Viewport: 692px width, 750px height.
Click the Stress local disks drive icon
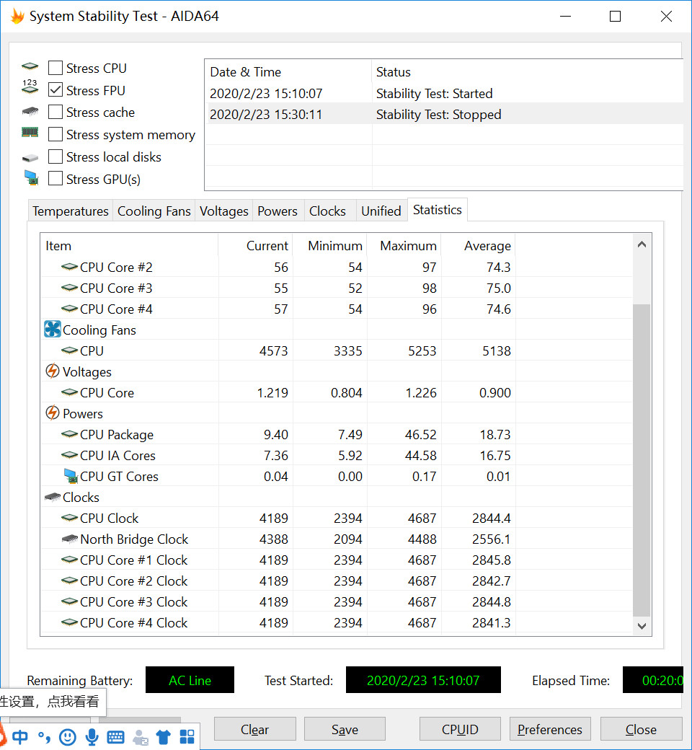coord(30,157)
